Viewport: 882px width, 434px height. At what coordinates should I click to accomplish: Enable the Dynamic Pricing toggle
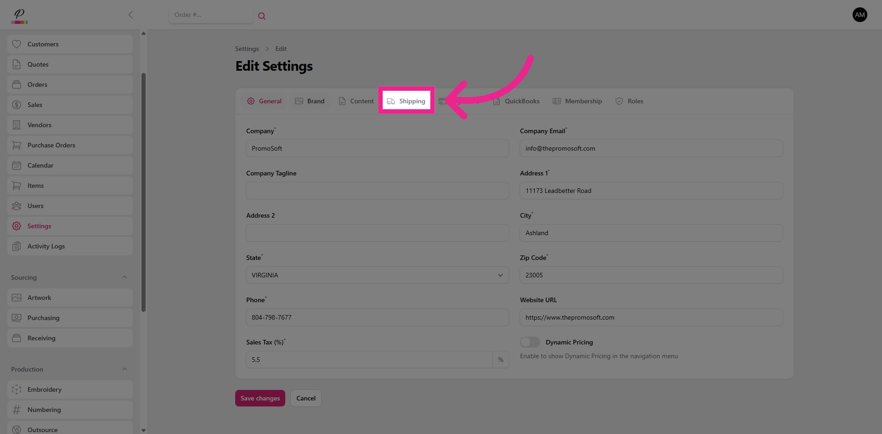coord(530,342)
